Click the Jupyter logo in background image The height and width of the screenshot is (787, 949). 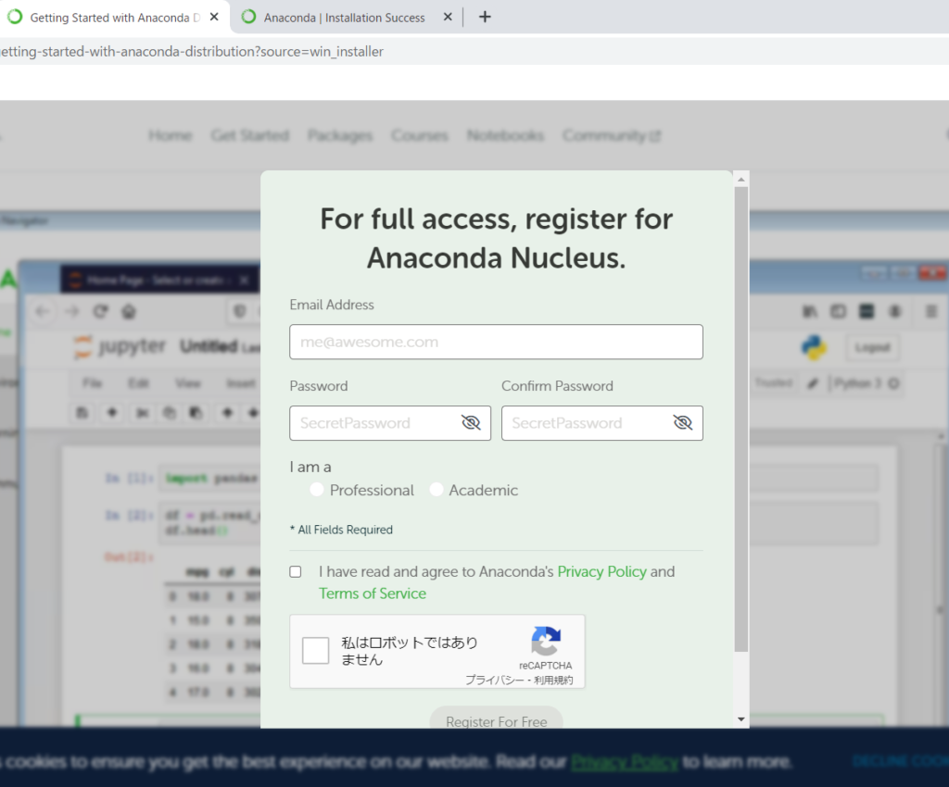click(x=120, y=346)
